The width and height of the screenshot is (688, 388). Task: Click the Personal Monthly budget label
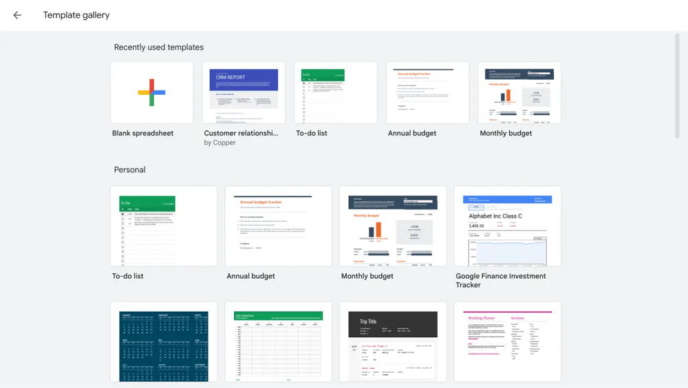tap(367, 276)
